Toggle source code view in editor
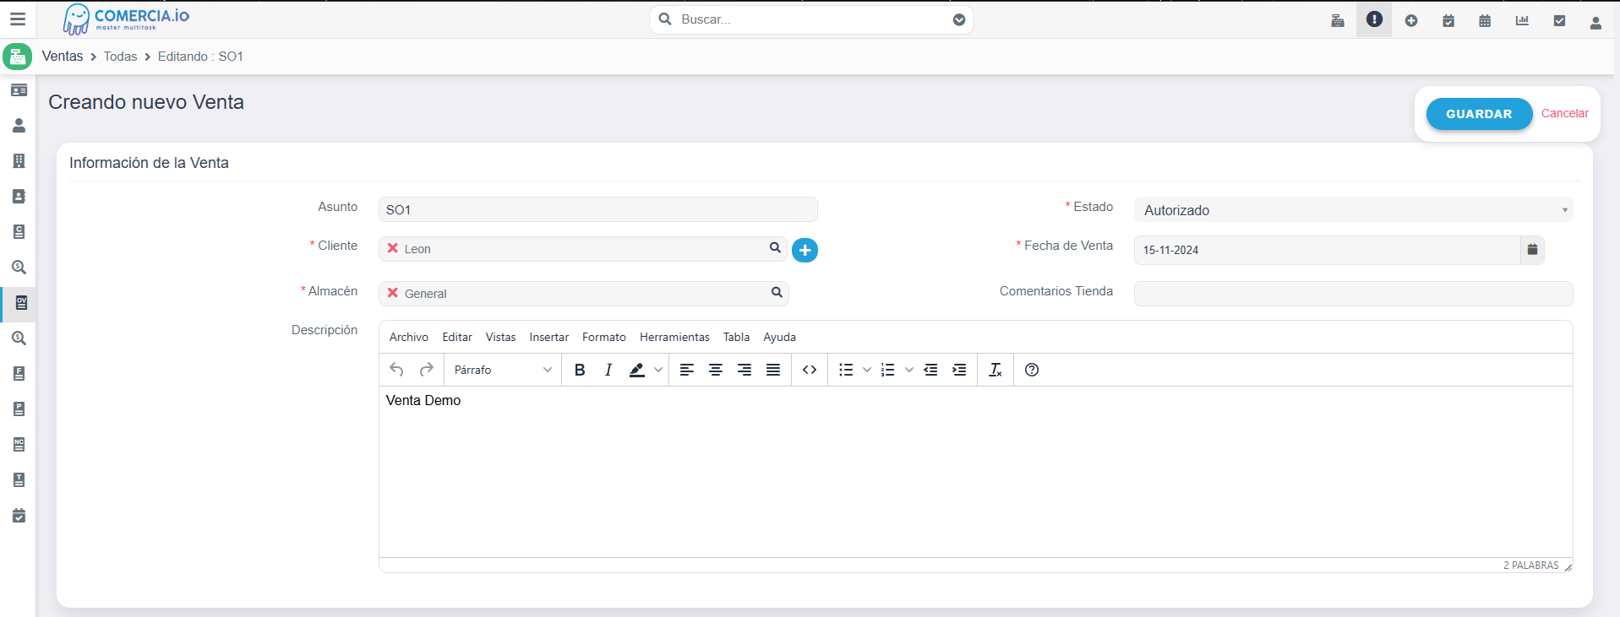The width and height of the screenshot is (1620, 617). tap(810, 370)
